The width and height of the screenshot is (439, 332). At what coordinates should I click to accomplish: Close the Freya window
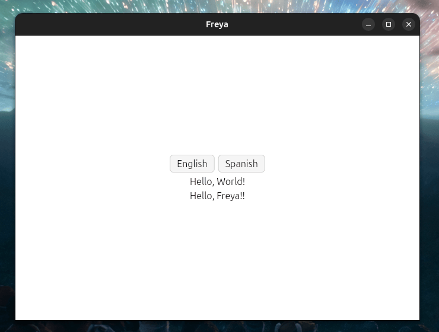click(x=408, y=24)
